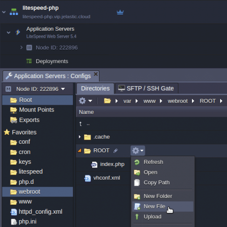227x227 pixels.
Task: Go up to parent directory row
Action: (x=151, y=124)
